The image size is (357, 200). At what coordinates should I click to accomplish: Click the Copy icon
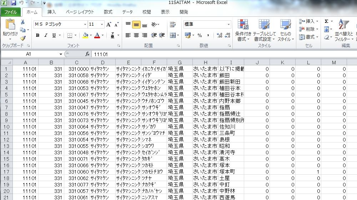pyautogui.click(x=22, y=30)
